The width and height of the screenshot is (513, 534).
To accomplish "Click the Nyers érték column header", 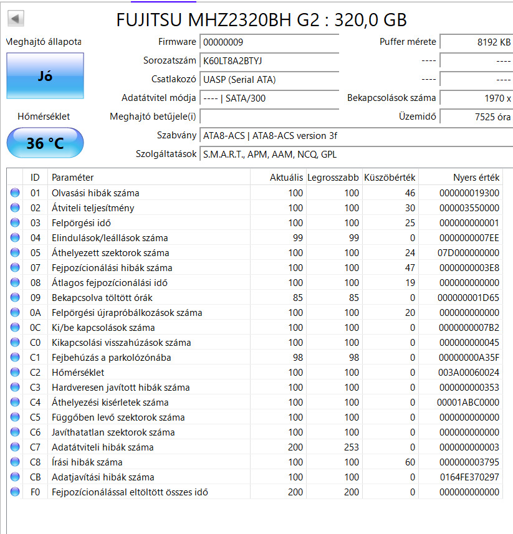I will tap(476, 178).
